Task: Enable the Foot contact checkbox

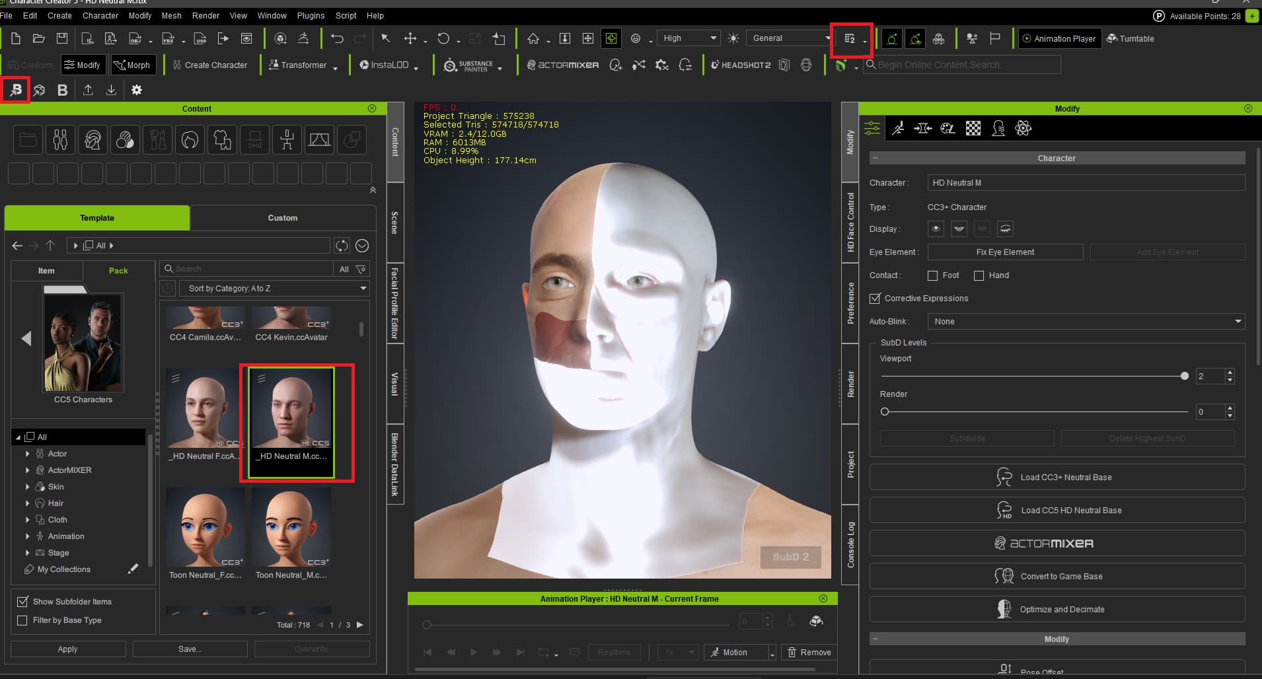Action: [933, 275]
